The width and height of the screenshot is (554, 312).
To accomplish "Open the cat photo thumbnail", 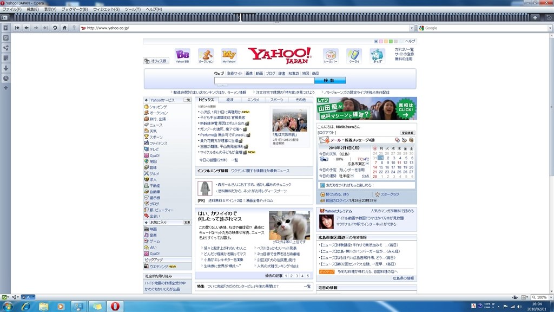I will (289, 225).
